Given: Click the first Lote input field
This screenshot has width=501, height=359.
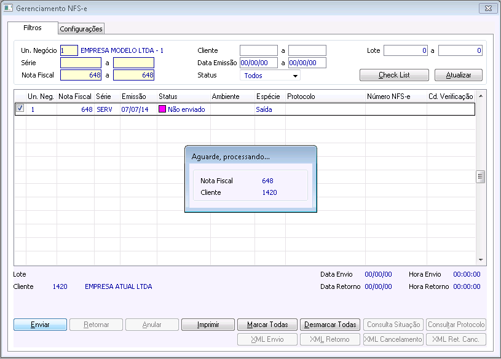Looking at the screenshot, I should tap(406, 50).
